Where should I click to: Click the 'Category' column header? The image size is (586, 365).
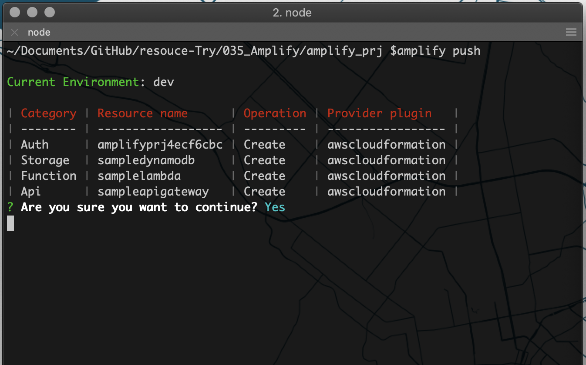pos(49,113)
